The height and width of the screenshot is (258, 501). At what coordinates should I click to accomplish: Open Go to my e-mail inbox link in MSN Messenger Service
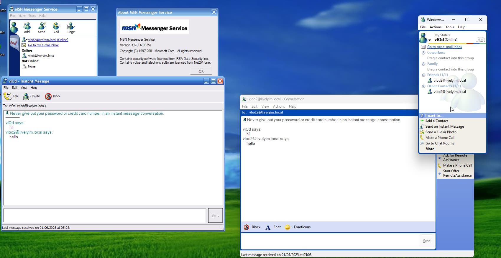pos(43,45)
